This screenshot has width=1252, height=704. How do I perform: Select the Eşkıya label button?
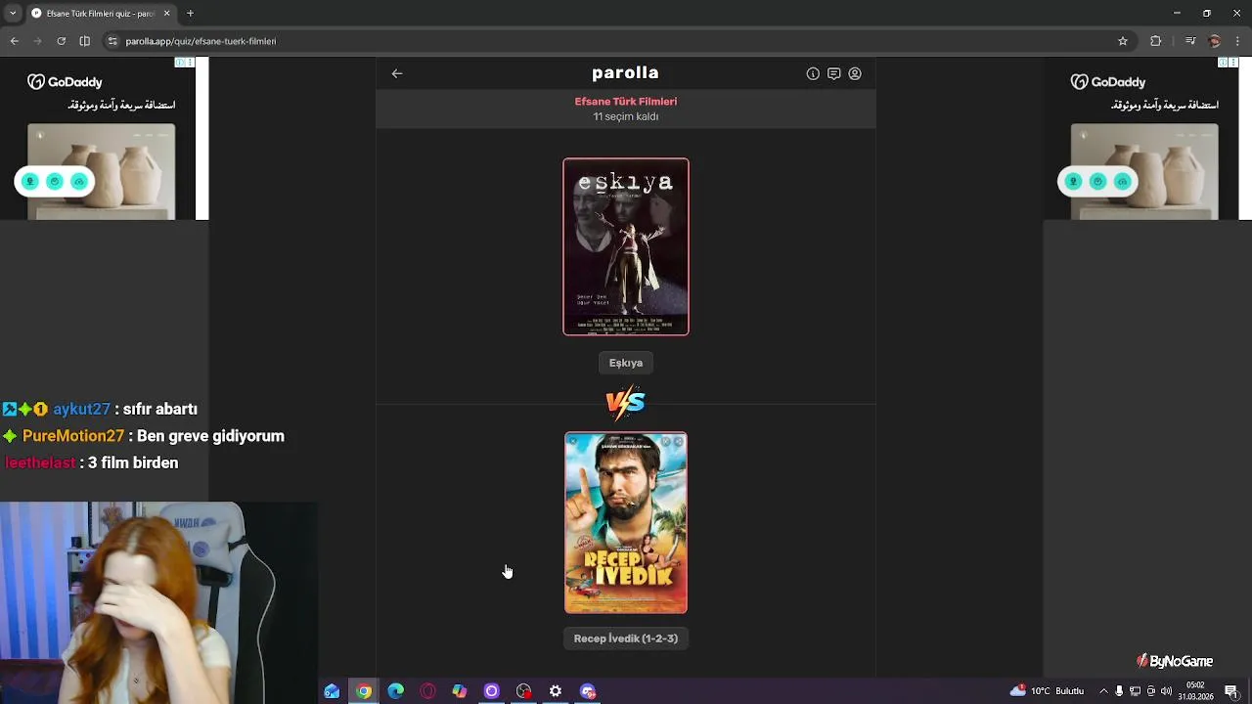tap(626, 363)
